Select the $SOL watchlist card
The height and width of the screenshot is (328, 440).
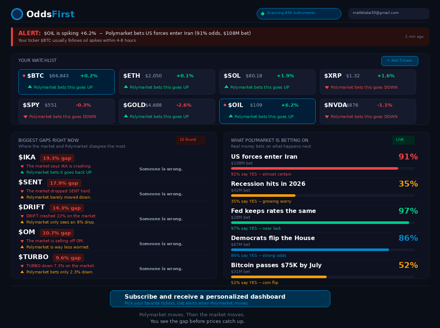267,82
